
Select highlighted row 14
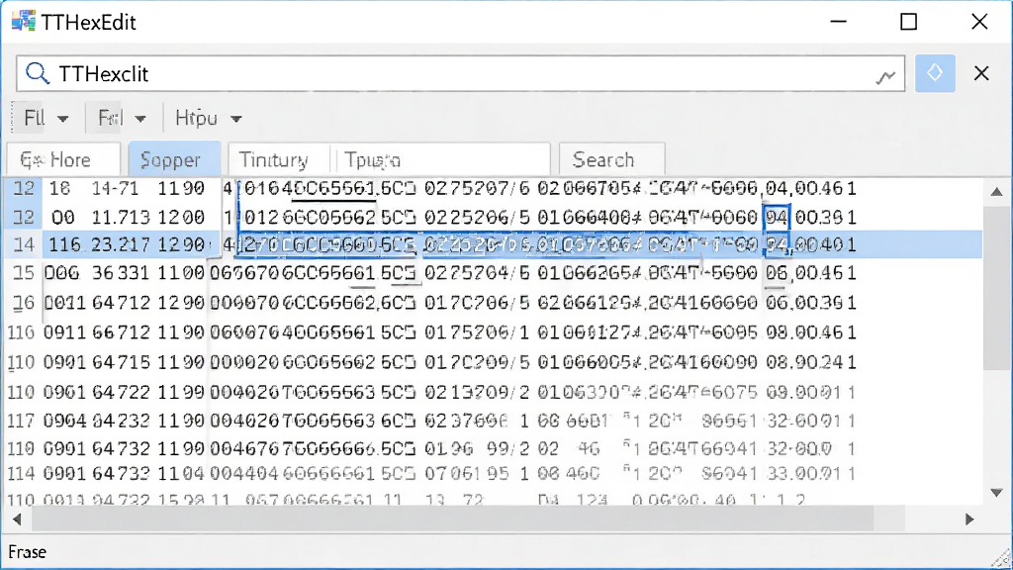pos(493,245)
